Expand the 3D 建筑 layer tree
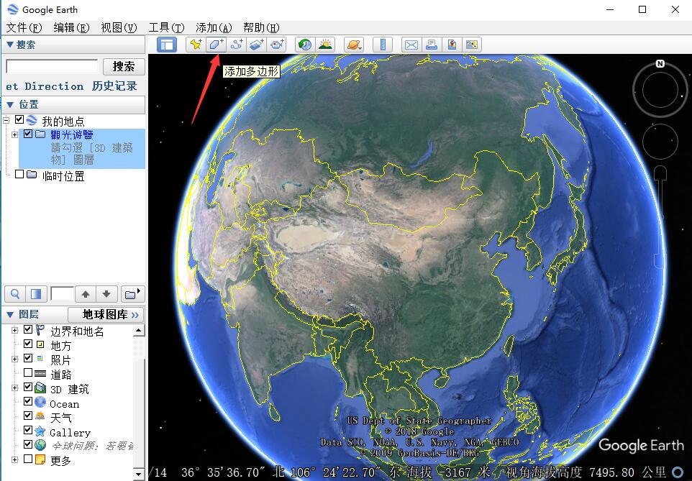Screen dimensions: 692x481 click(16, 388)
